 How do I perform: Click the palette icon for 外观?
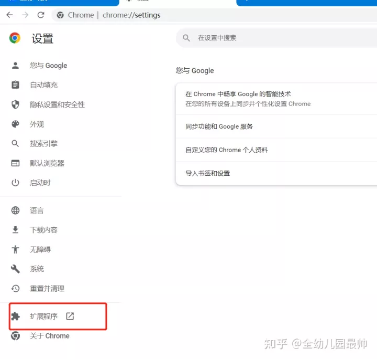pos(15,124)
